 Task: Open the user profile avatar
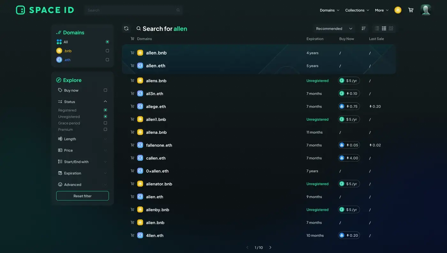(426, 10)
